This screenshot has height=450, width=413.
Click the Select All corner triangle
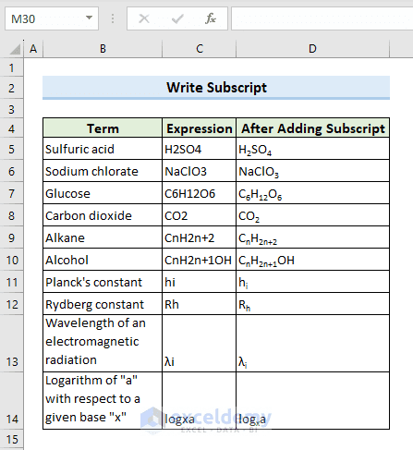click(x=15, y=49)
